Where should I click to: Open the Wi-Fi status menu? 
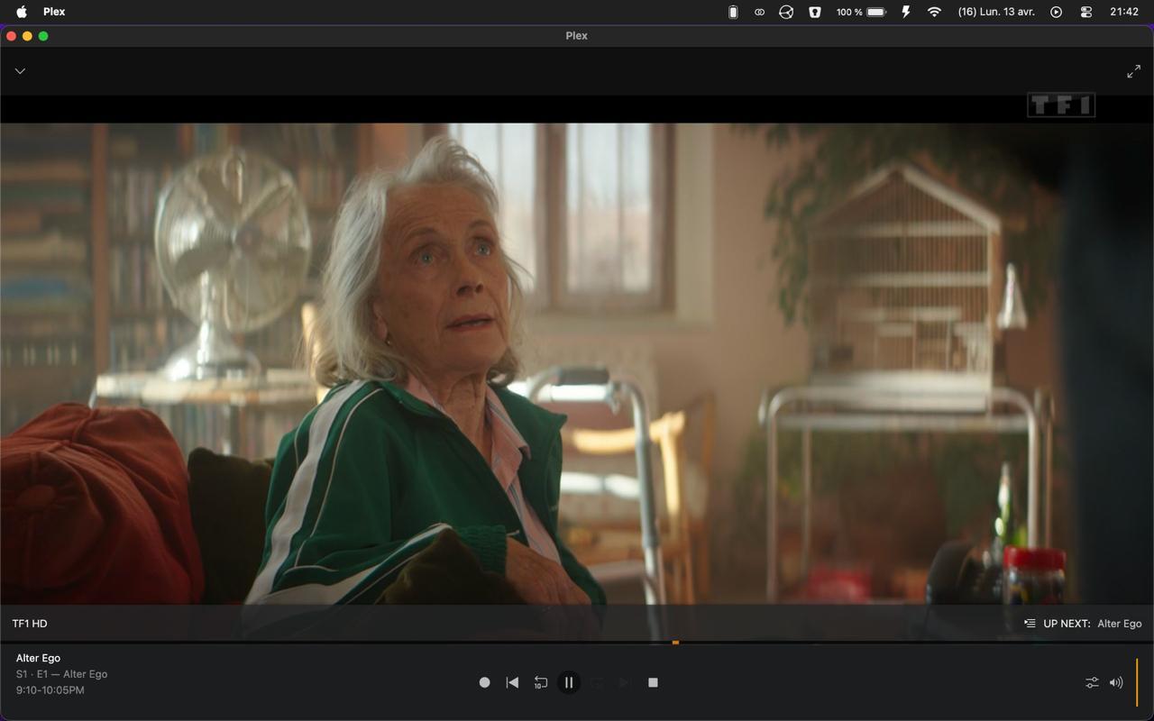pyautogui.click(x=934, y=12)
